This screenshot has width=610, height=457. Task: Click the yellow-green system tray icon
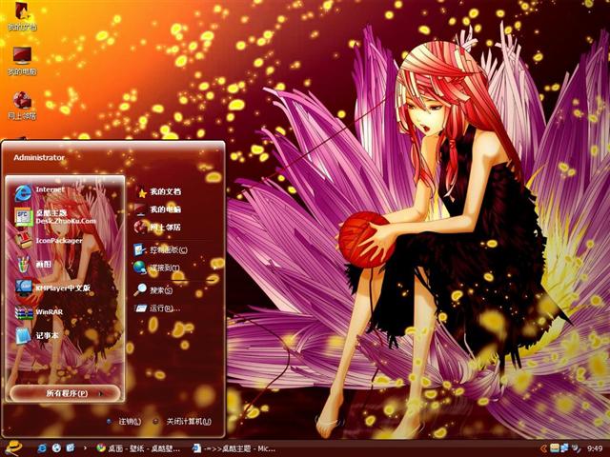[555, 448]
